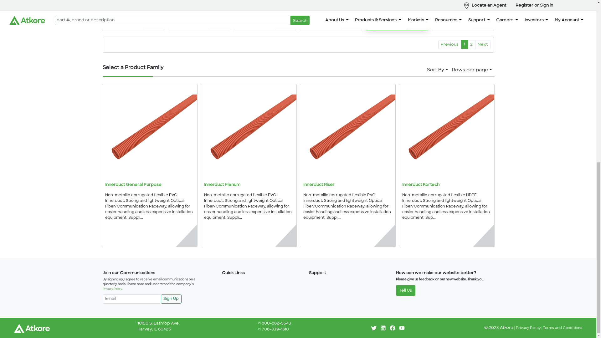This screenshot has width=601, height=338.
Task: Focus the part number search field
Action: click(x=172, y=20)
